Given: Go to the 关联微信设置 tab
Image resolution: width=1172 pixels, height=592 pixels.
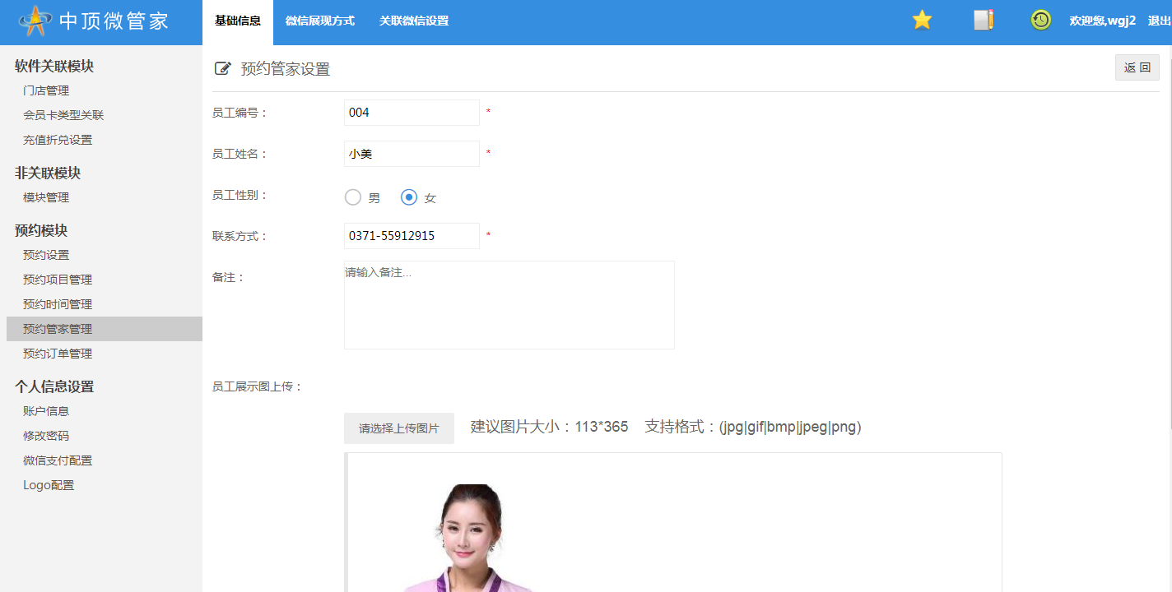Looking at the screenshot, I should [x=414, y=21].
